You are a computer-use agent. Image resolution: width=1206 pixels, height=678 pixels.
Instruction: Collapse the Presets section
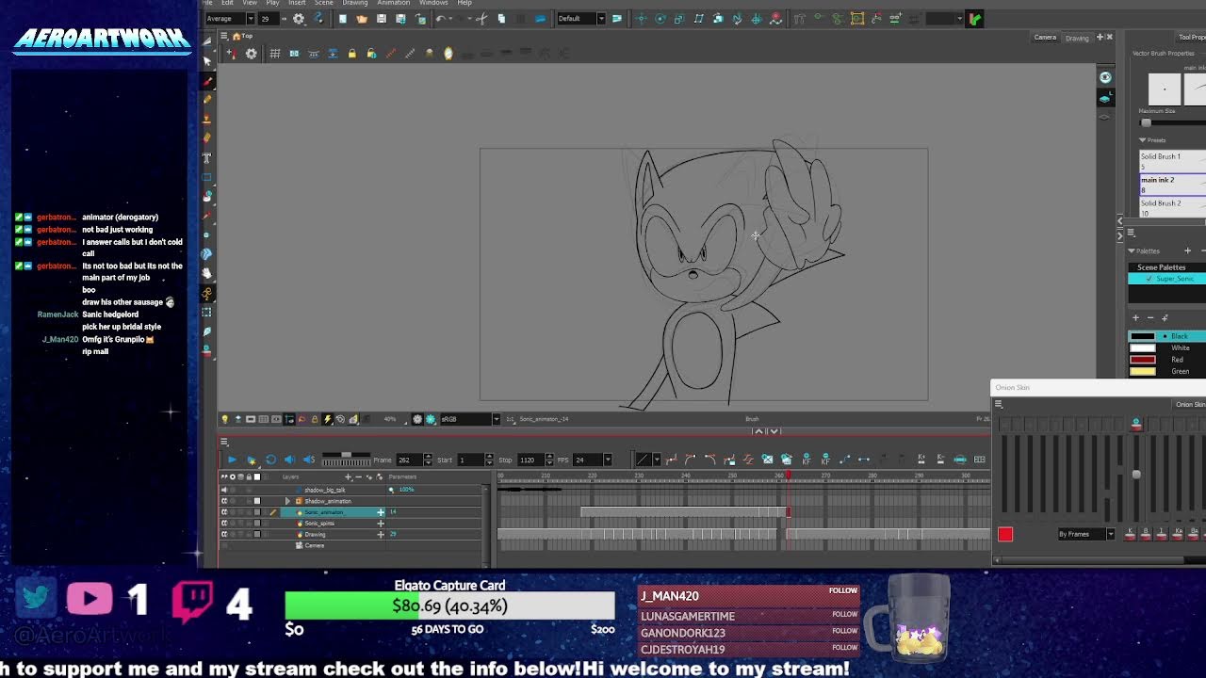tap(1143, 140)
